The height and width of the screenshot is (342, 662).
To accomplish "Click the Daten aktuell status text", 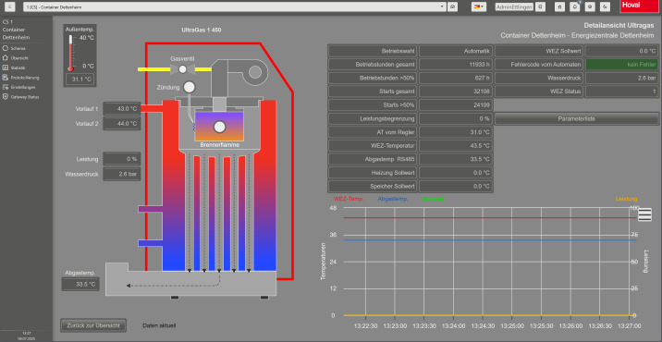I will (159, 325).
